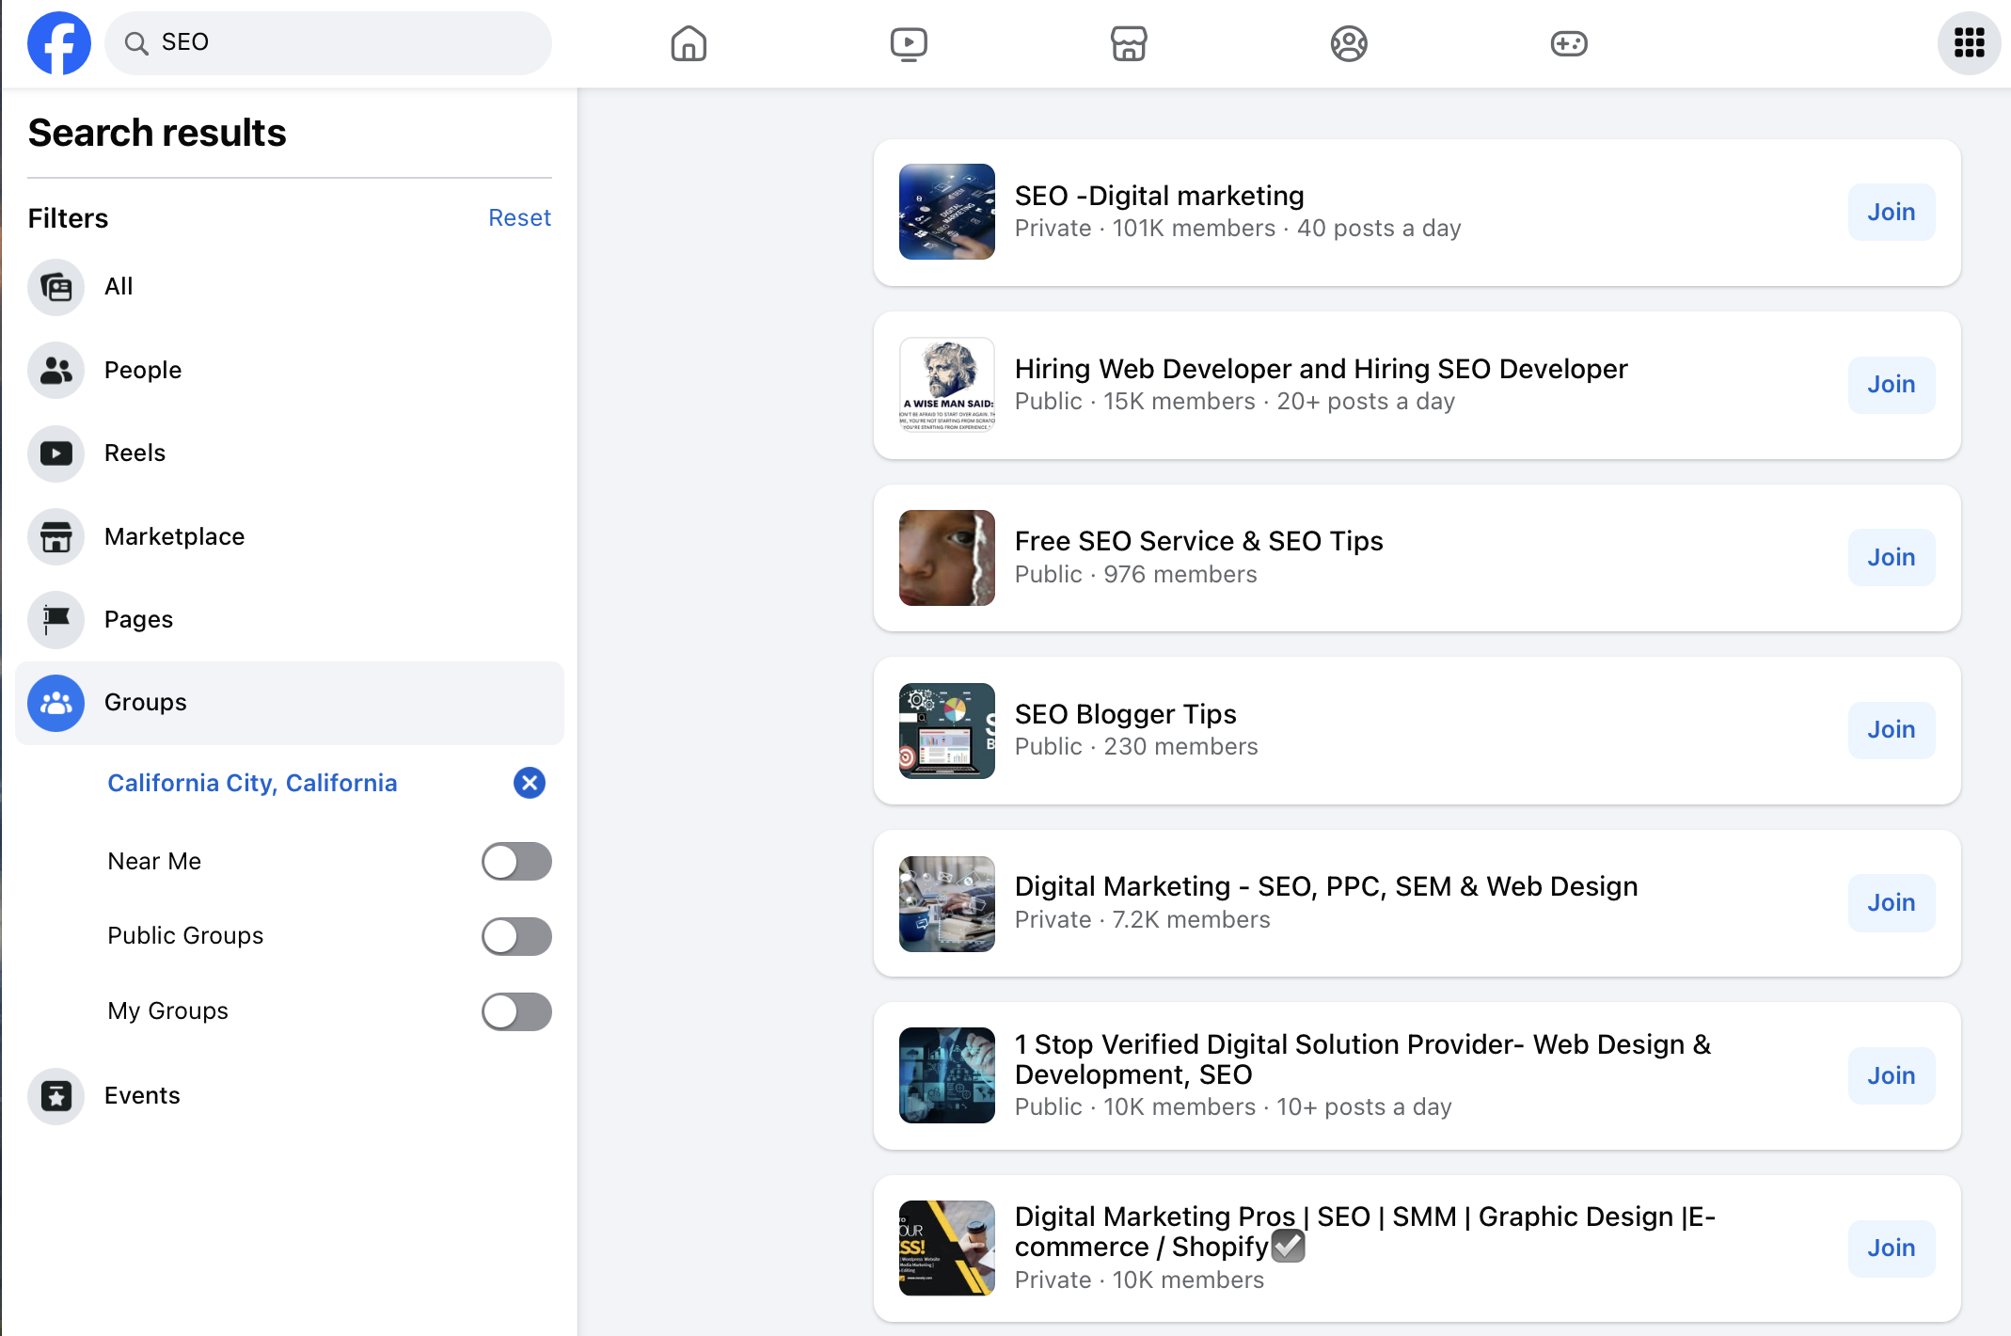
Task: Open the Groups icon in top navigation
Action: (x=1349, y=43)
